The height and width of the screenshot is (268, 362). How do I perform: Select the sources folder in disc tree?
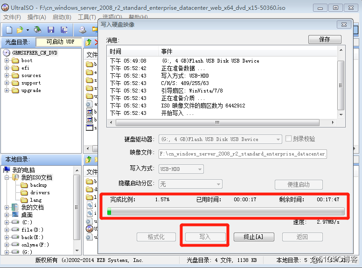pyautogui.click(x=31, y=76)
